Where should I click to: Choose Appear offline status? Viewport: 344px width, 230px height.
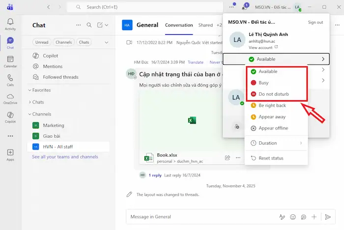tap(273, 128)
